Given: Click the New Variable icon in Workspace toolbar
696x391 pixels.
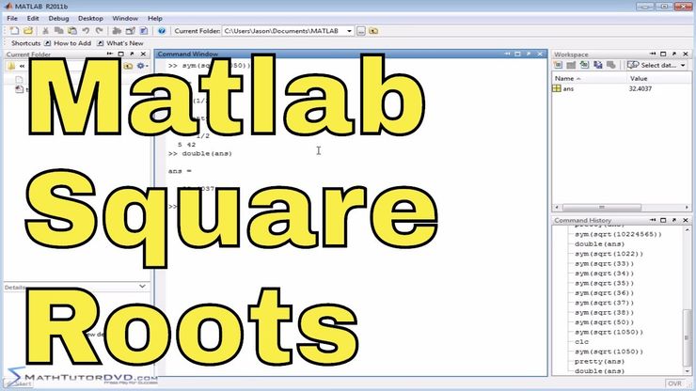Looking at the screenshot, I should click(x=561, y=65).
